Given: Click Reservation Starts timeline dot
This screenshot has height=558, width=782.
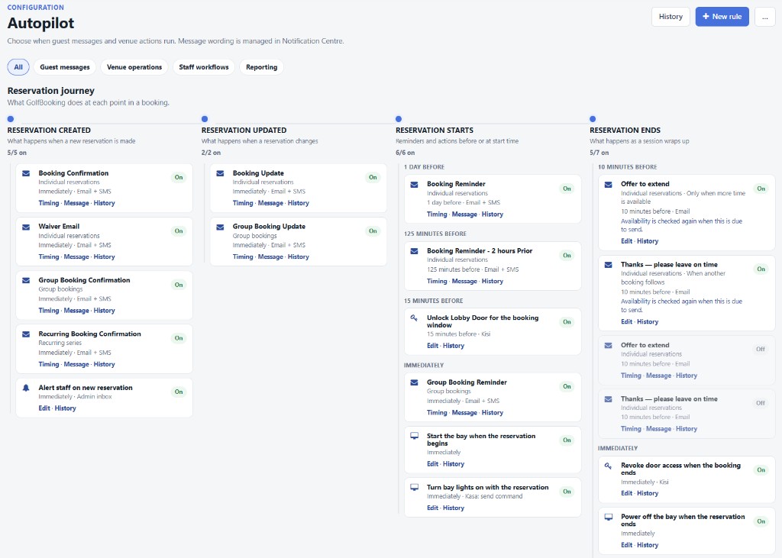Looking at the screenshot, I should pos(399,118).
